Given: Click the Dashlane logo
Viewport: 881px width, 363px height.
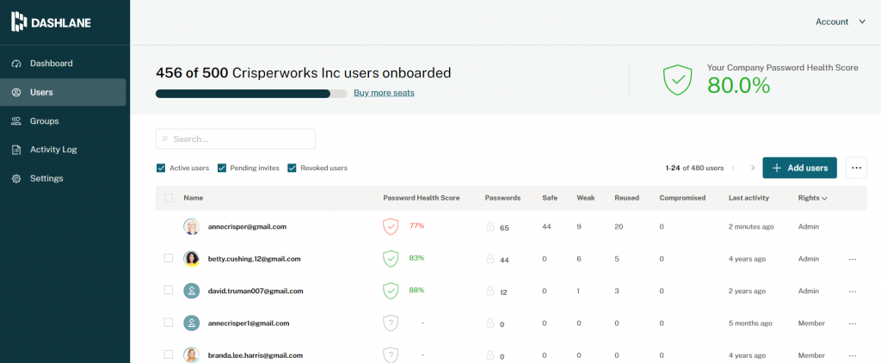Looking at the screenshot, I should [x=51, y=22].
